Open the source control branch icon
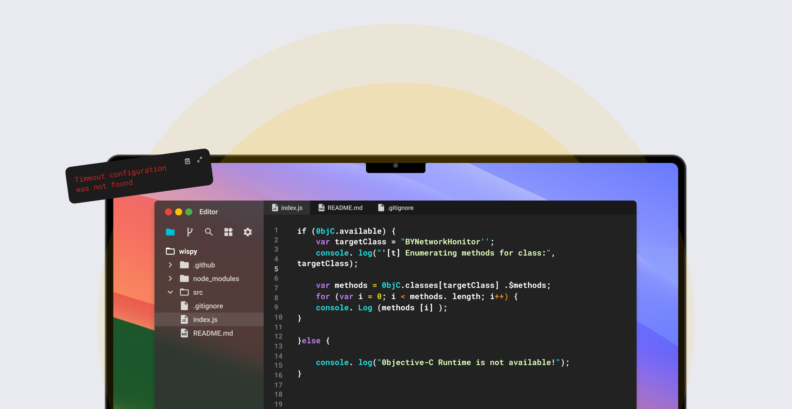 click(x=189, y=232)
